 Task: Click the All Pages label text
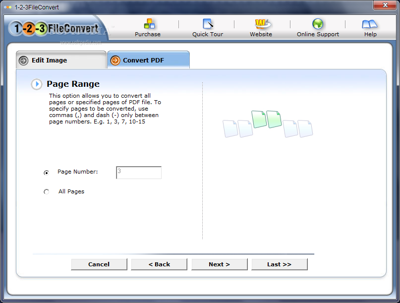[71, 191]
